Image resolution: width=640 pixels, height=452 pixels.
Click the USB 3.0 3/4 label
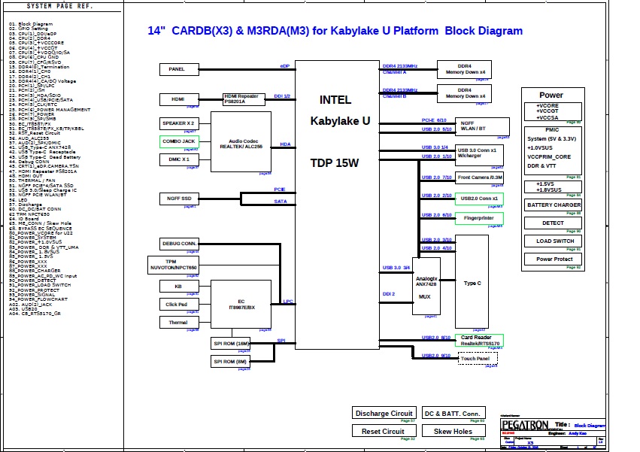(x=396, y=268)
